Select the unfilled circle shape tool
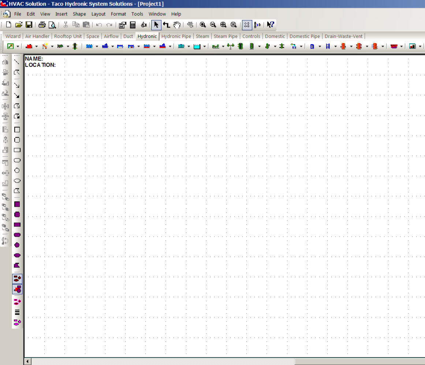Screen dimensions: 425x365 pyautogui.click(x=17, y=170)
